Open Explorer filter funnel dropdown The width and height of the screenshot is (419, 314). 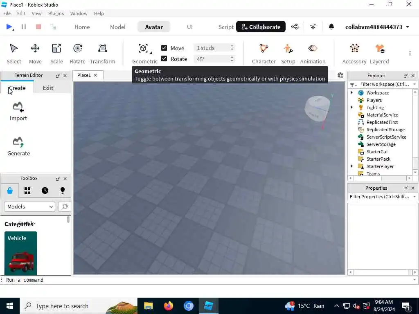(x=353, y=85)
